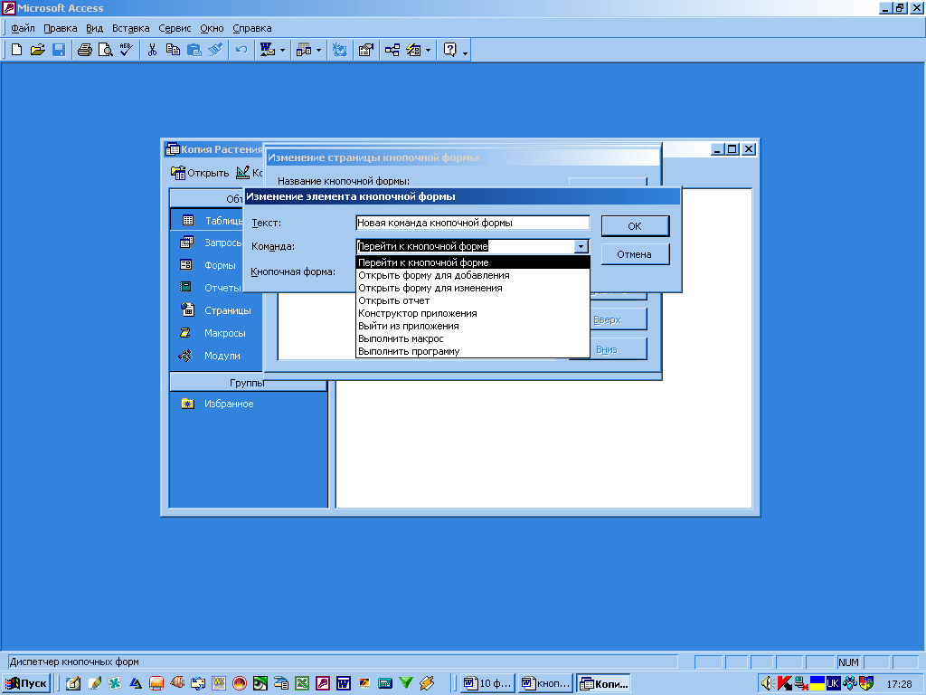The height and width of the screenshot is (695, 926).
Task: Click the Вниз button
Action: [x=619, y=349]
